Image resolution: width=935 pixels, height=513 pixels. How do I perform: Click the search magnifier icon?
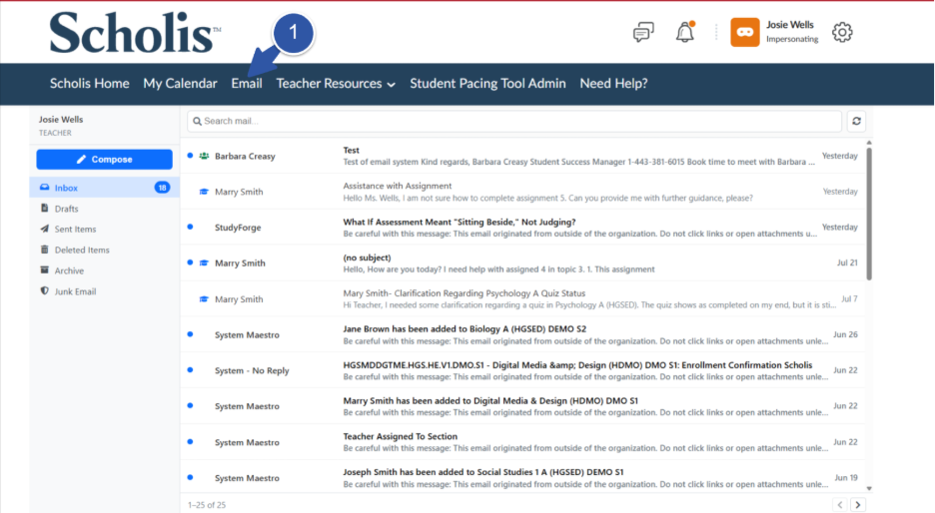[198, 121]
